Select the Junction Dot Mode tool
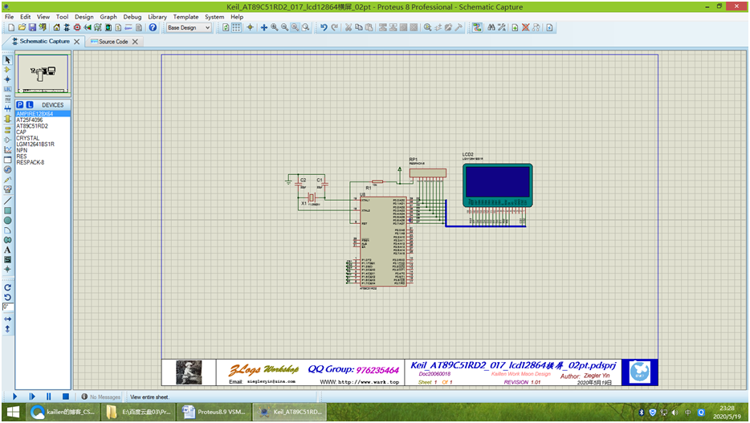The height and width of the screenshot is (423, 750). coord(7,79)
